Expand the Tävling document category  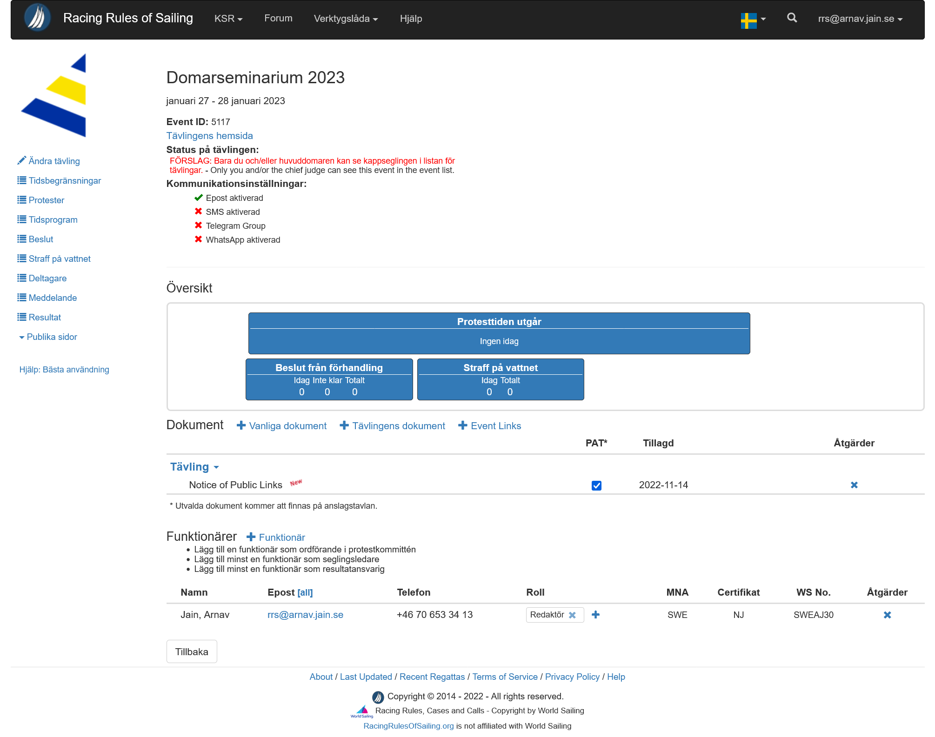(194, 467)
